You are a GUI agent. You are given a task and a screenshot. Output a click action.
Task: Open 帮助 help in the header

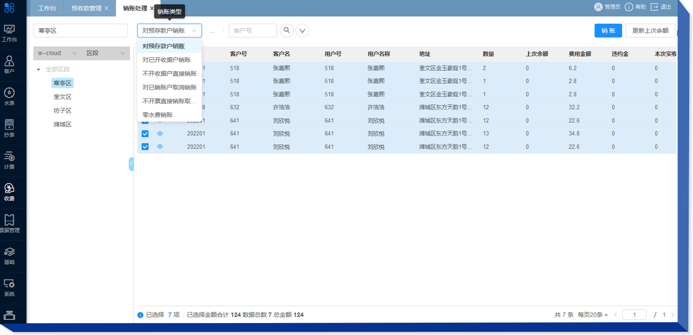tap(635, 7)
